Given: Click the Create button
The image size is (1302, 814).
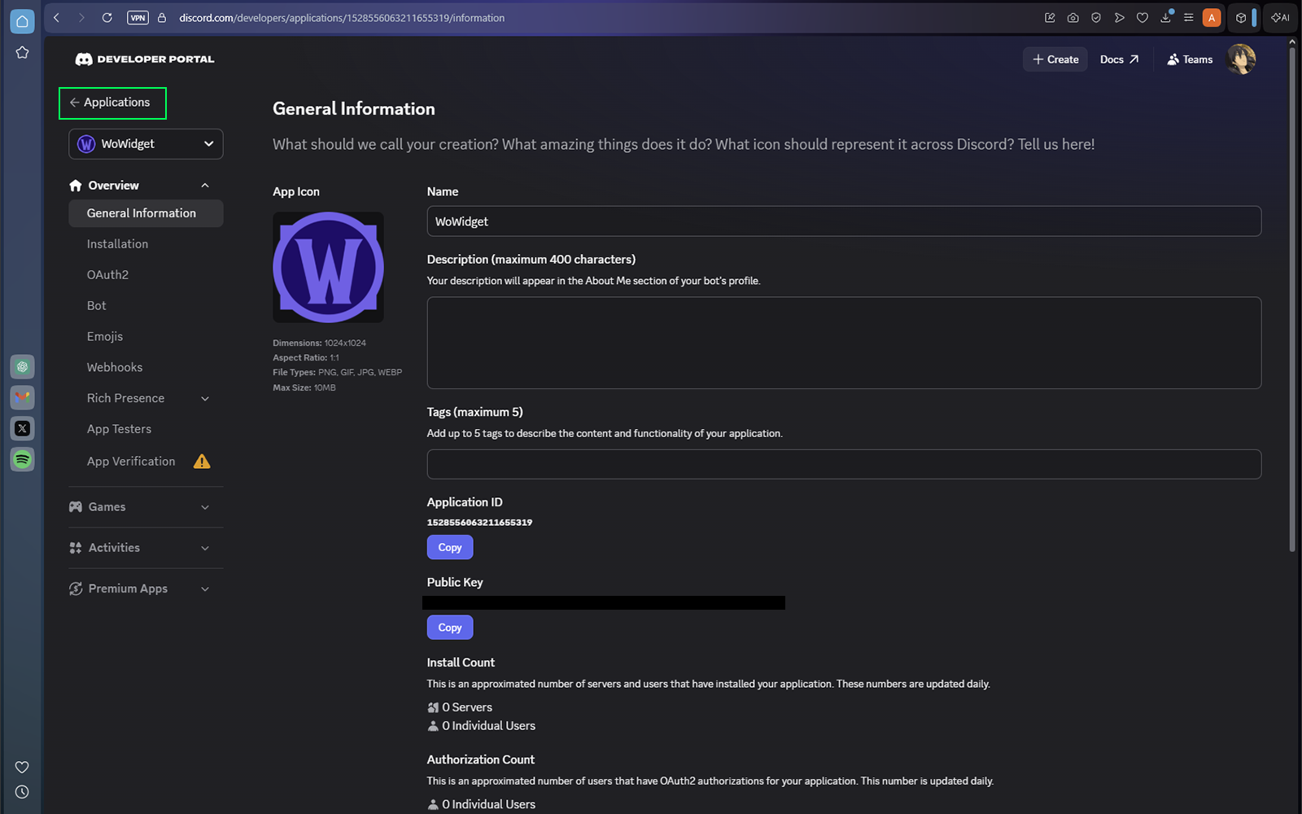Looking at the screenshot, I should (x=1055, y=59).
